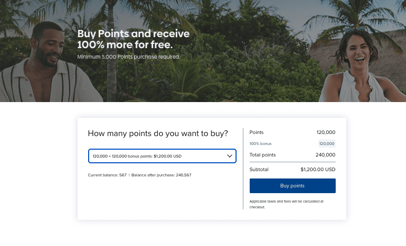
Task: Click the 'Buy Points and receive' headline
Action: pyautogui.click(x=133, y=33)
